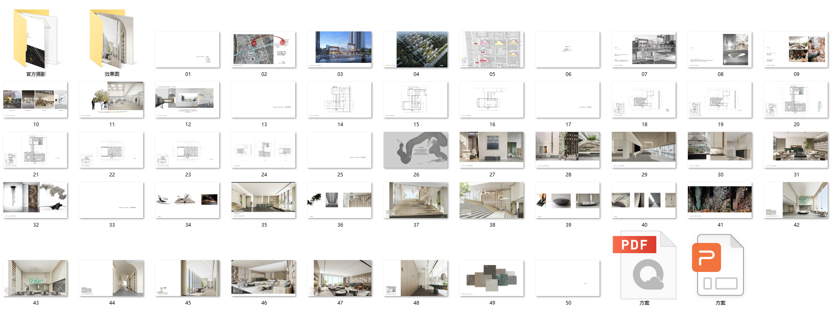The image size is (833, 314).
Task: Select image 05 with the pink site plan
Action: tap(492, 49)
